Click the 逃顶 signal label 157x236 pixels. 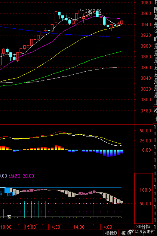coord(11,194)
